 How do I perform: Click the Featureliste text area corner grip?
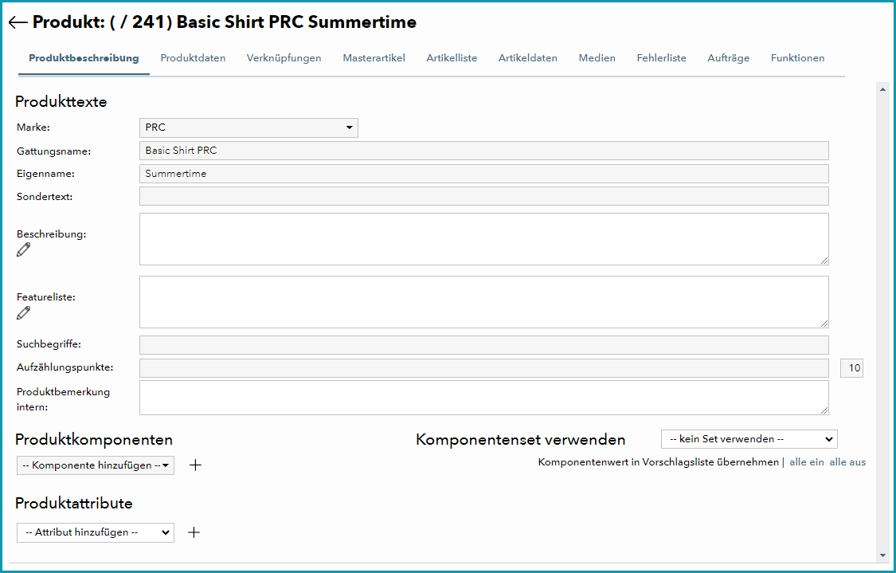pos(824,324)
